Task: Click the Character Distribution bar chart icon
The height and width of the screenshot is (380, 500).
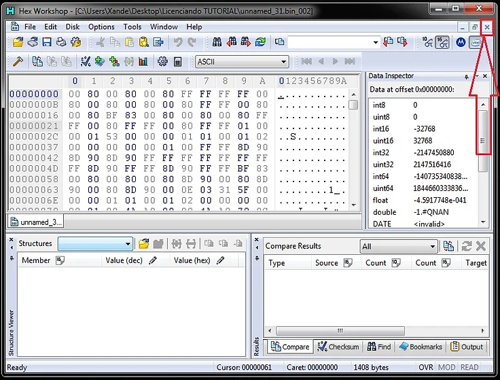Action: [143, 61]
